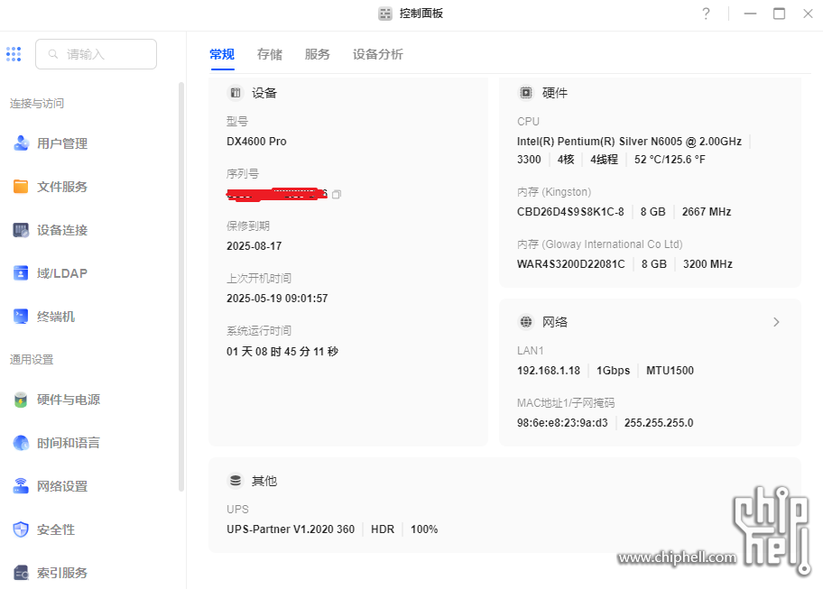Open 域/LDAP in the sidebar
The image size is (823, 589).
62,273
